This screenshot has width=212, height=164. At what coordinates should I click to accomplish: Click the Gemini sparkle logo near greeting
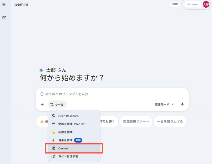click(x=41, y=70)
